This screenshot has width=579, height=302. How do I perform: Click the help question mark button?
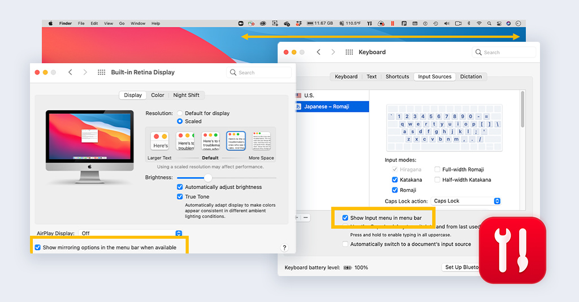[x=284, y=248]
